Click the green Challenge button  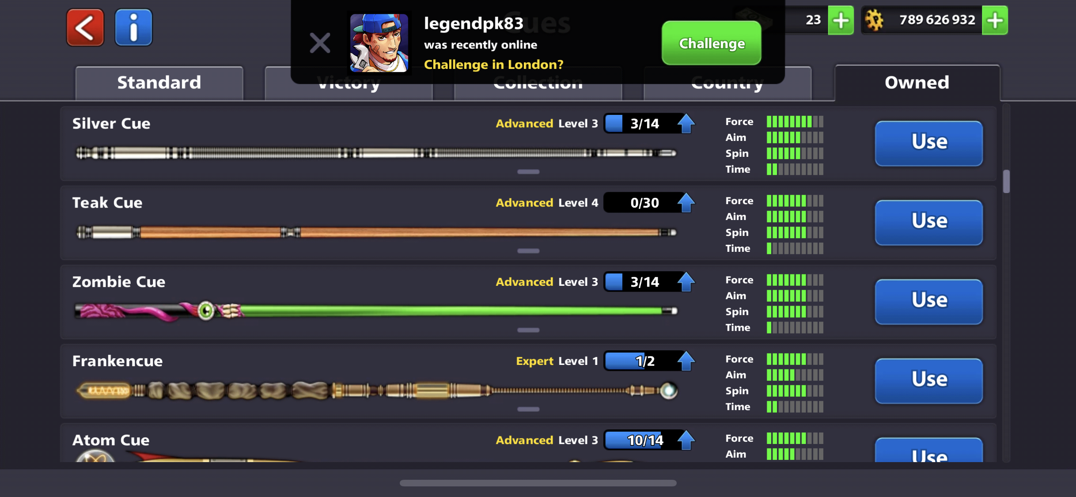point(711,43)
